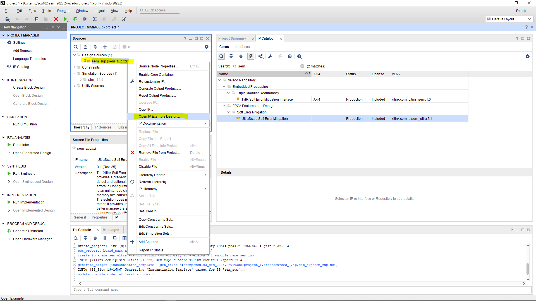Choose Open IP Example Design menu entry

pyautogui.click(x=159, y=116)
